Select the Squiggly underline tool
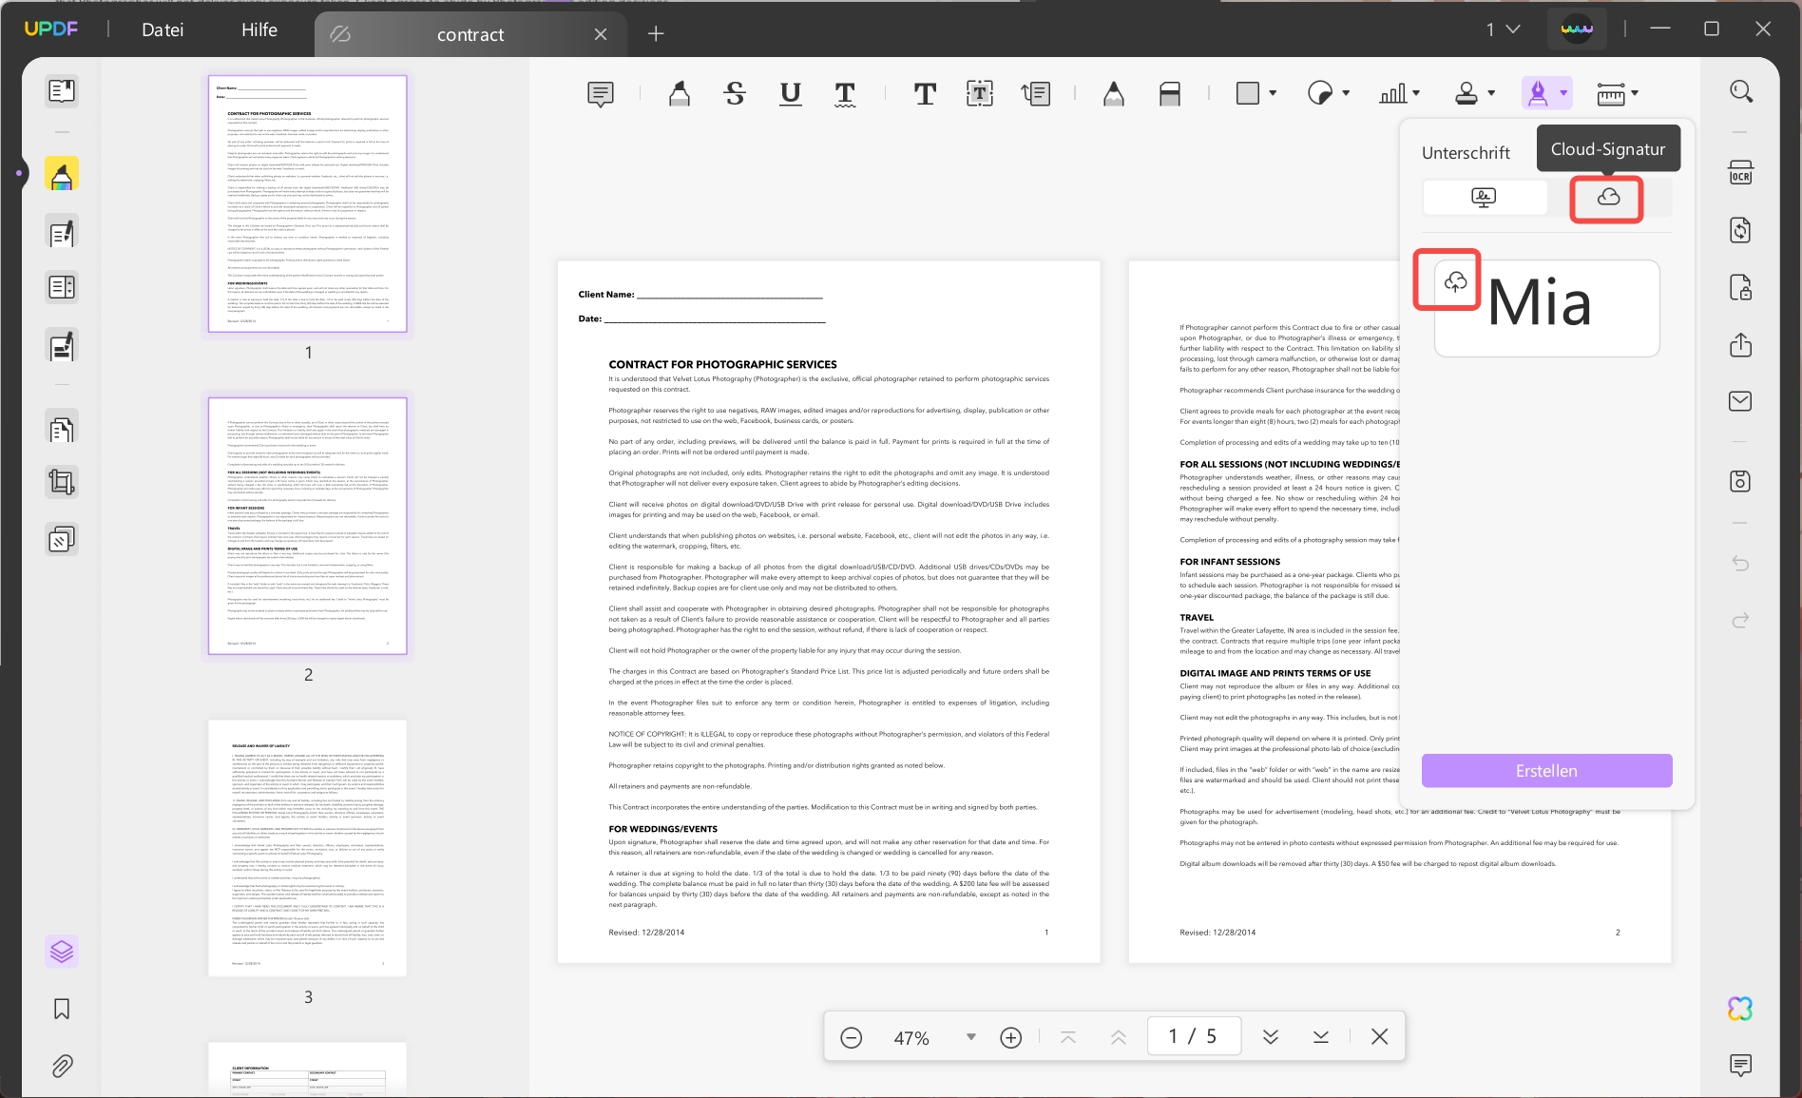 (x=845, y=94)
